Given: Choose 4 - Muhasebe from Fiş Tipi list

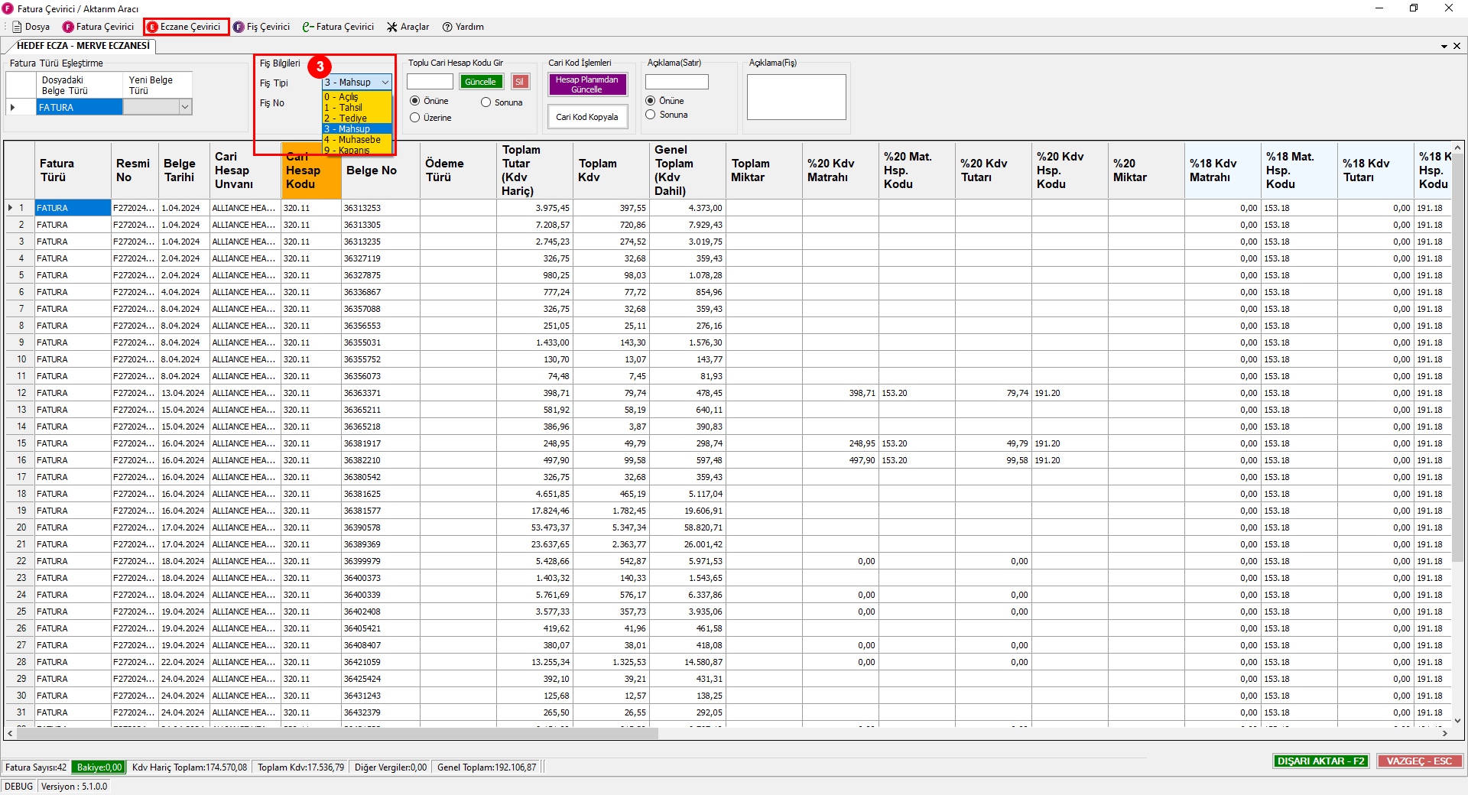Looking at the screenshot, I should [356, 140].
